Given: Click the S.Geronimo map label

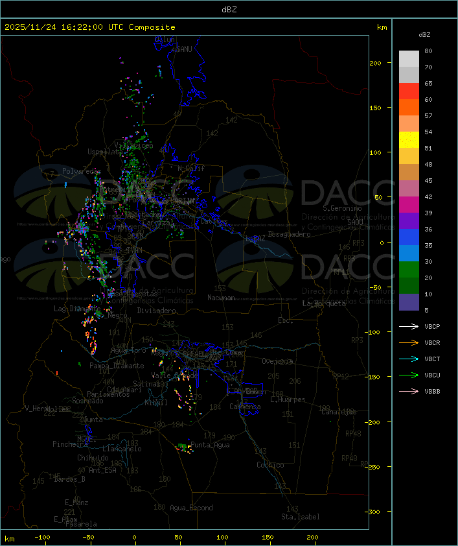Looking at the screenshot, I should tap(342, 208).
